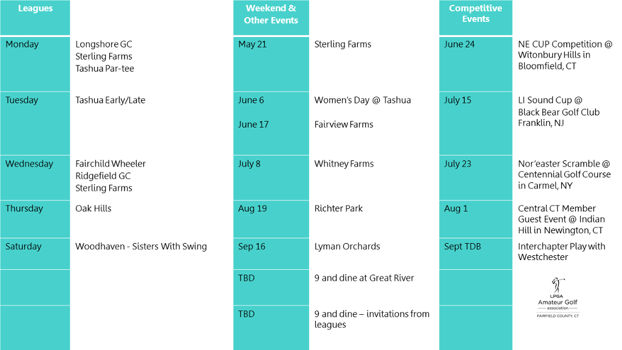
Task: Select the Wednesday row label
Action: pos(29,164)
